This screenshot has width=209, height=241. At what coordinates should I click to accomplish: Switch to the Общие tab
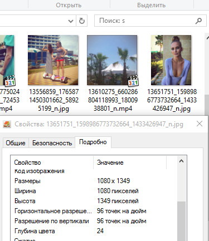point(16,143)
